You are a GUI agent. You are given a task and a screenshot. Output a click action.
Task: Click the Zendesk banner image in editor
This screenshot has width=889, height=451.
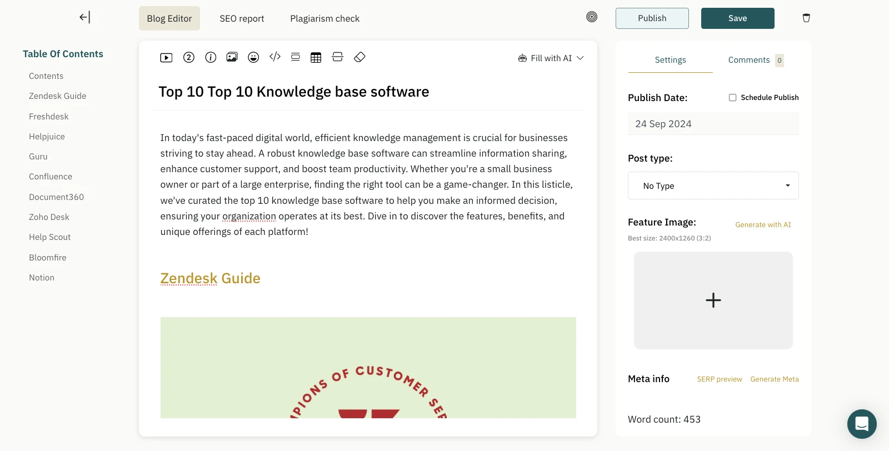(368, 368)
